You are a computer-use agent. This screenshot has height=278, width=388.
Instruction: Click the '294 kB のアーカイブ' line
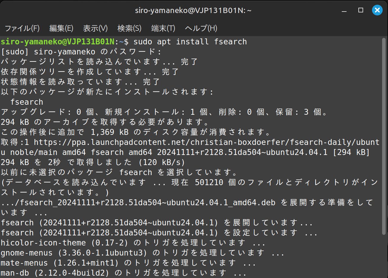[x=105, y=122]
